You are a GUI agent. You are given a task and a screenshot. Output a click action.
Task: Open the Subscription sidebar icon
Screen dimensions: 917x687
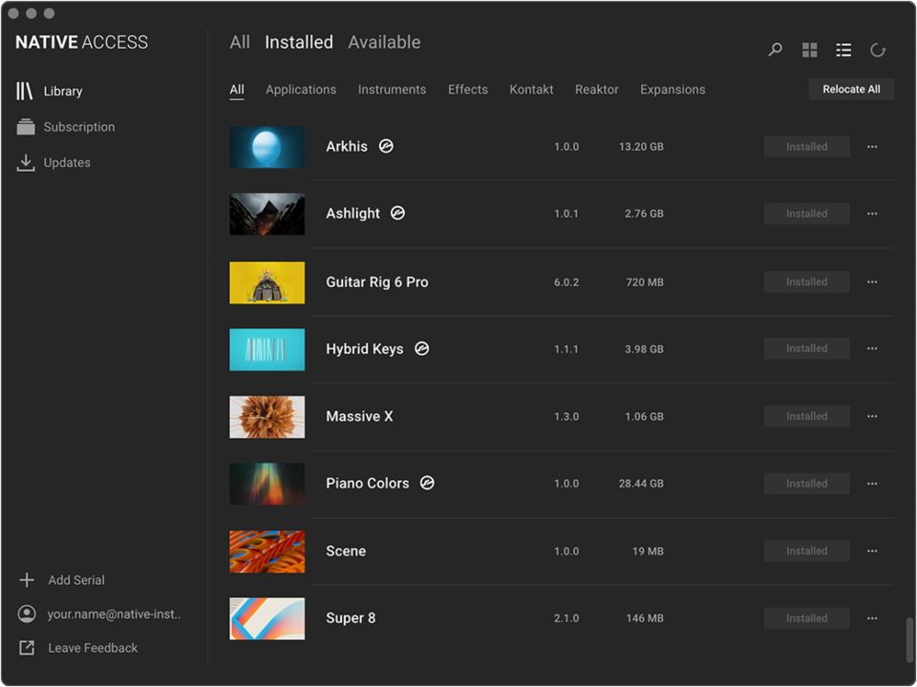click(x=26, y=127)
